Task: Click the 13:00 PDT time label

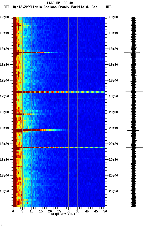Action: pyautogui.click(x=4, y=112)
